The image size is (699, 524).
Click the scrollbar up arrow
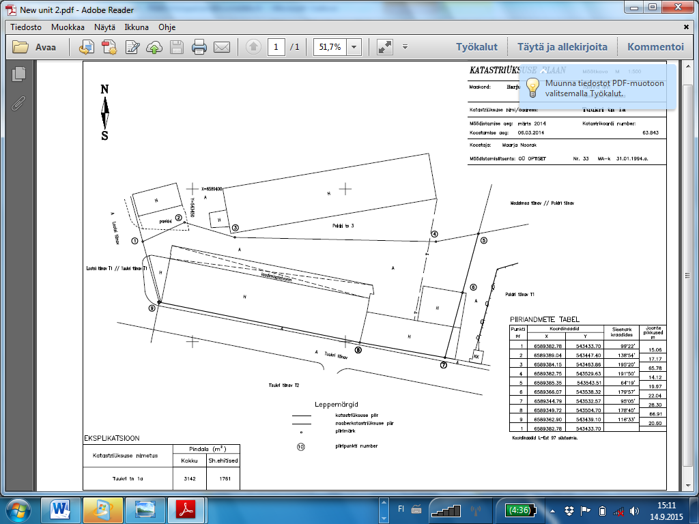tap(687, 66)
